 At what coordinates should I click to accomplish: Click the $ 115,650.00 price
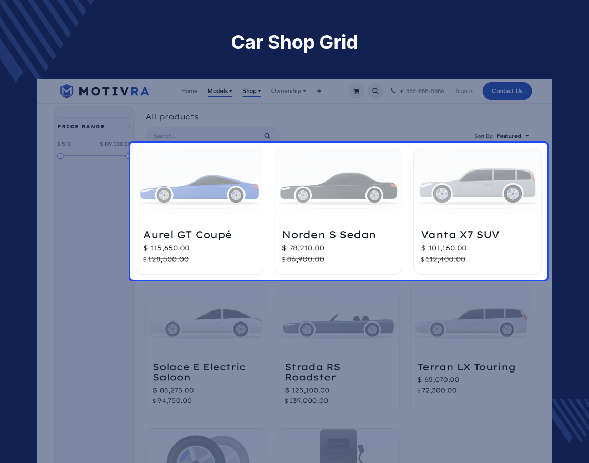[166, 248]
